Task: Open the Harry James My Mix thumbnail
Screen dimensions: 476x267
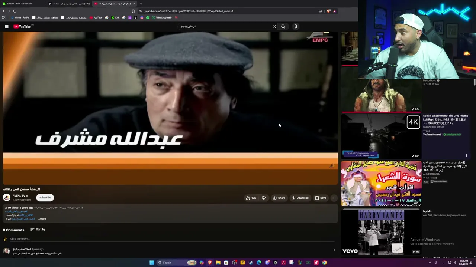Action: point(381,232)
